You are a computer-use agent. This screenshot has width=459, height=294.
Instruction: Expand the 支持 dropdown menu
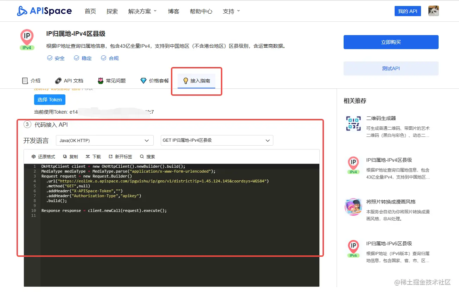pos(231,11)
